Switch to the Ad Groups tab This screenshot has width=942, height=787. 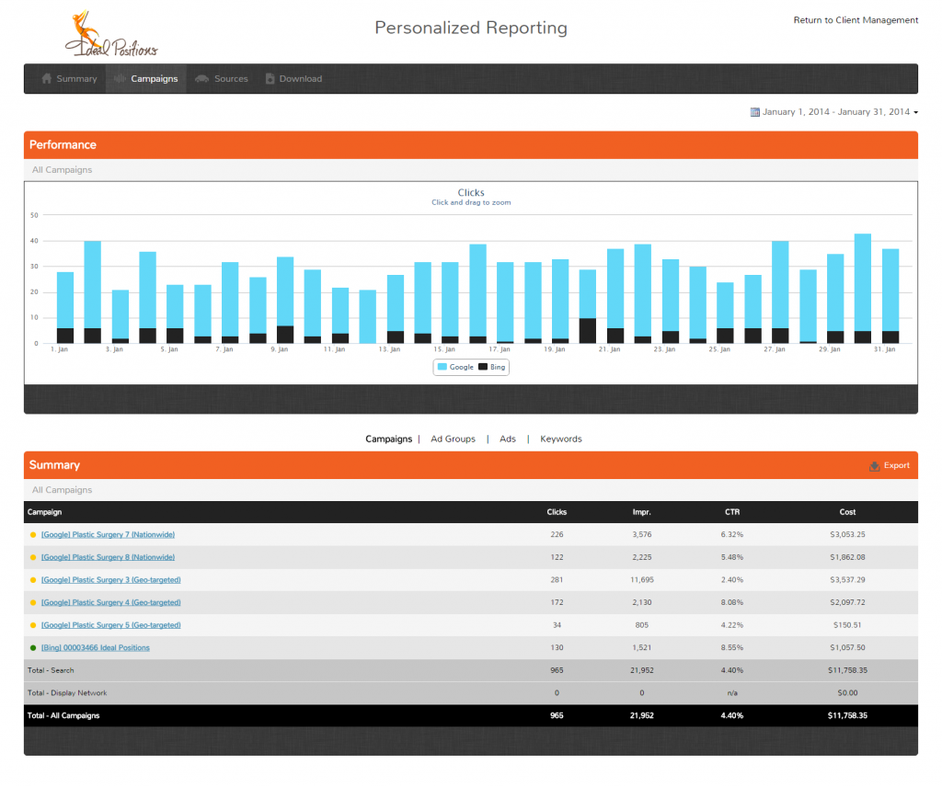pyautogui.click(x=453, y=439)
